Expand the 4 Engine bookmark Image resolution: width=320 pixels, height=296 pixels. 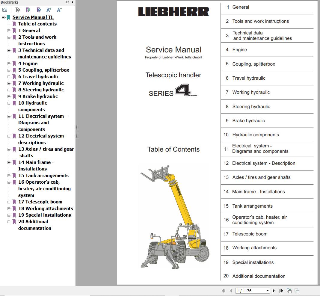click(9, 63)
